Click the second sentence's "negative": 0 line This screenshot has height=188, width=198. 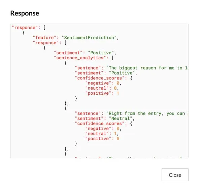[x=103, y=129]
